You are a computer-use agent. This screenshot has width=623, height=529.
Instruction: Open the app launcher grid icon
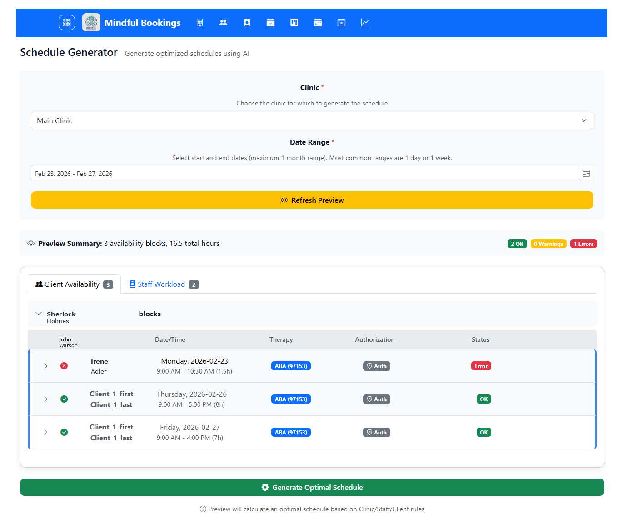point(66,22)
